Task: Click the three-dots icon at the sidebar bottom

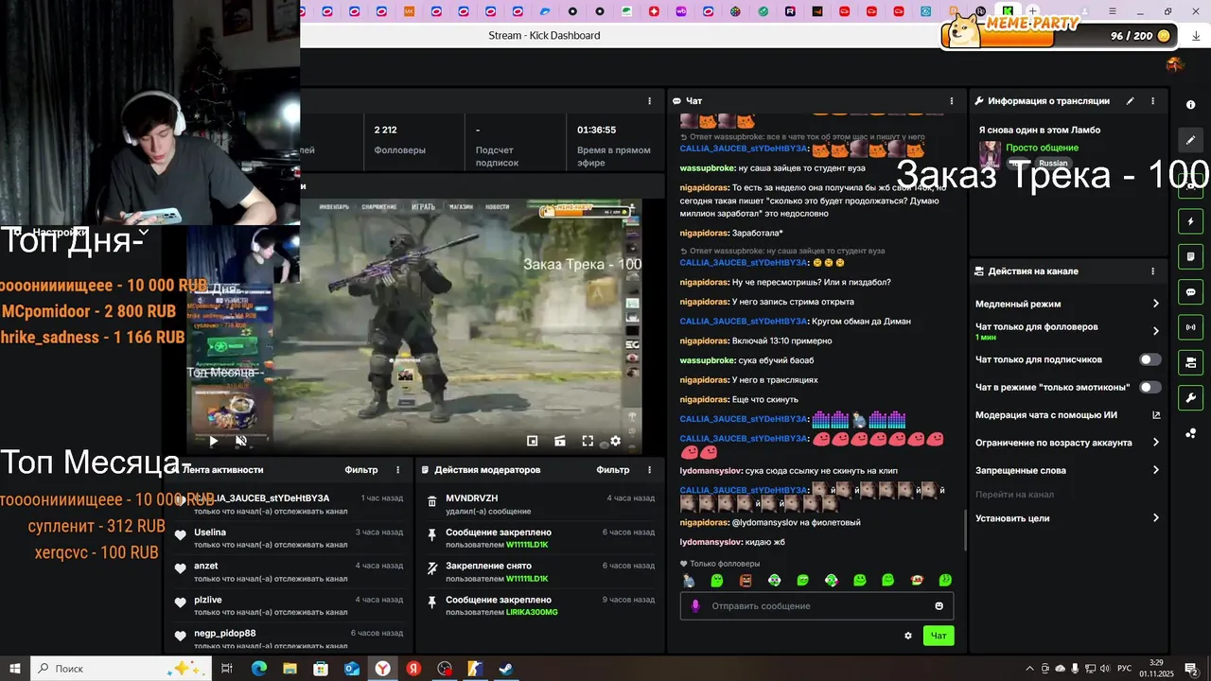Action: pyautogui.click(x=1191, y=433)
